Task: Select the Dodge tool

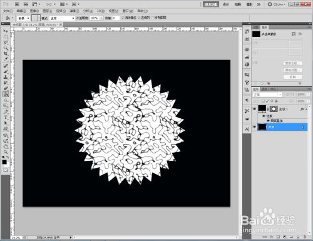Action: [6, 105]
